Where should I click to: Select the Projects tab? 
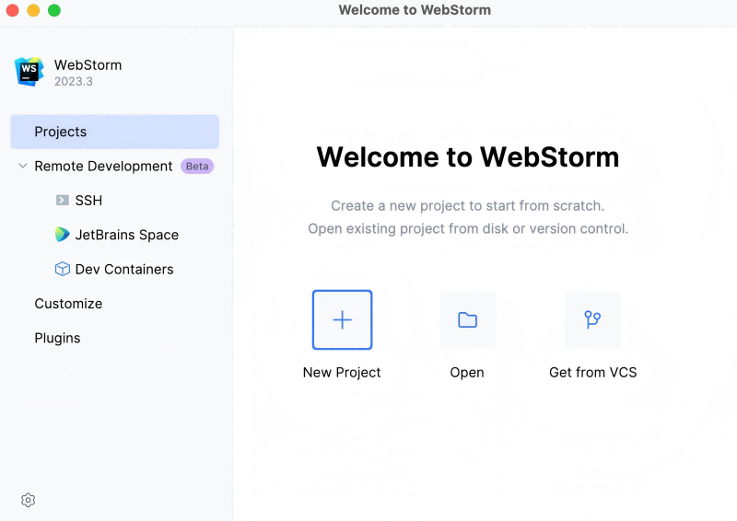coord(114,132)
